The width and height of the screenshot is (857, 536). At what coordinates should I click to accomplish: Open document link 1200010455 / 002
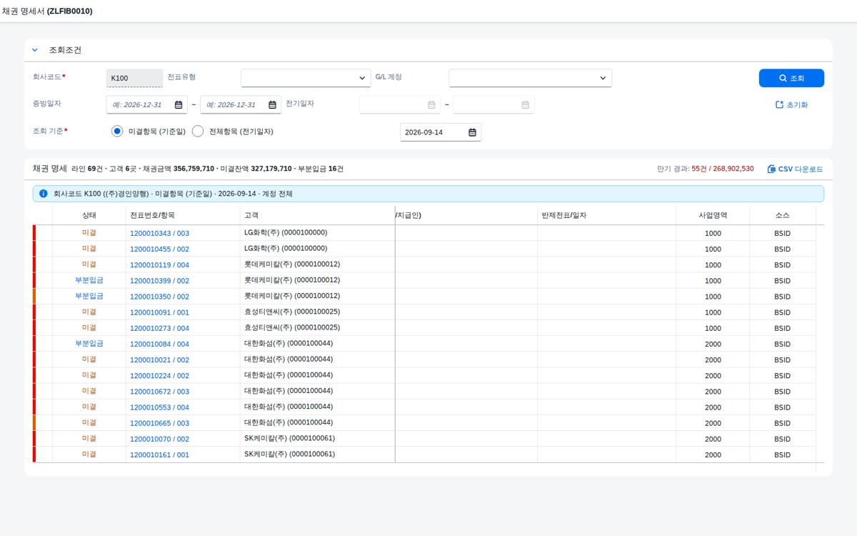coord(159,249)
